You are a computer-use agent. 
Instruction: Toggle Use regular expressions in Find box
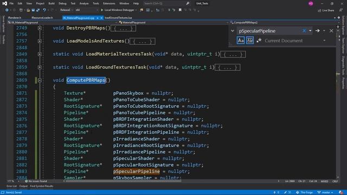point(259,41)
